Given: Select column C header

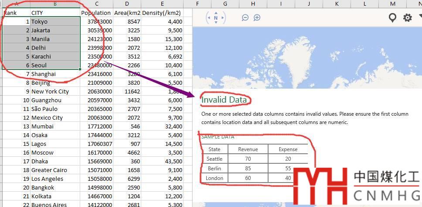Looking at the screenshot, I should [x=96, y=4].
